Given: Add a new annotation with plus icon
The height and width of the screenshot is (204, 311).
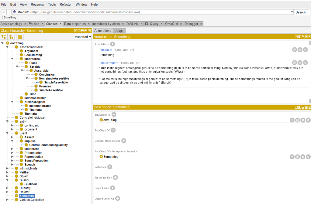Looking at the screenshot, I should coord(112,44).
